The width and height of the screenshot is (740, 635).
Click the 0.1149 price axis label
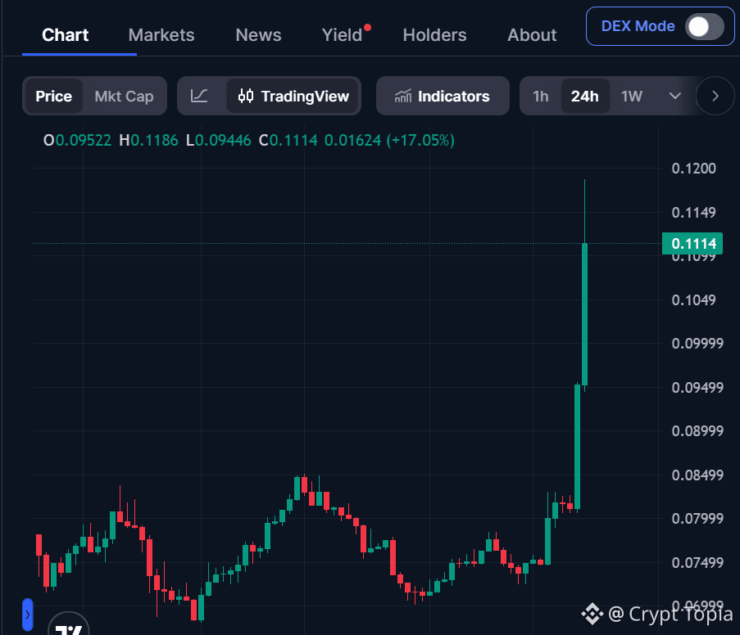pyautogui.click(x=694, y=213)
